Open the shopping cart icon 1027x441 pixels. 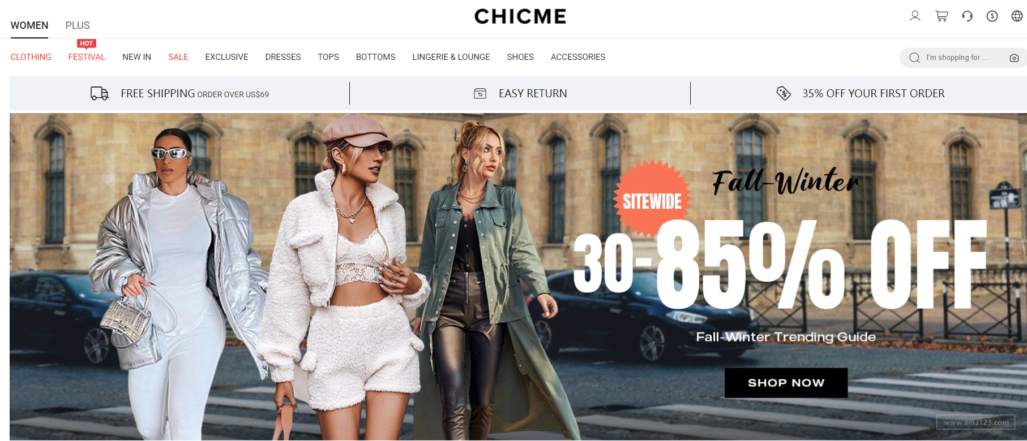pos(942,16)
